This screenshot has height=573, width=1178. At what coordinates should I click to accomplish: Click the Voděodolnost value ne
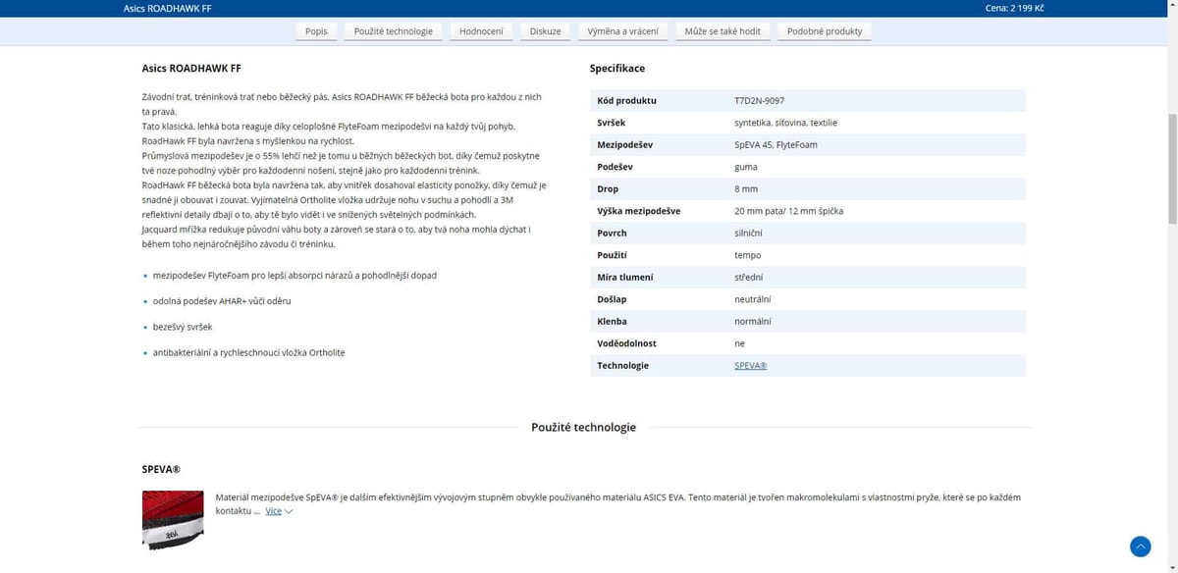(x=739, y=343)
